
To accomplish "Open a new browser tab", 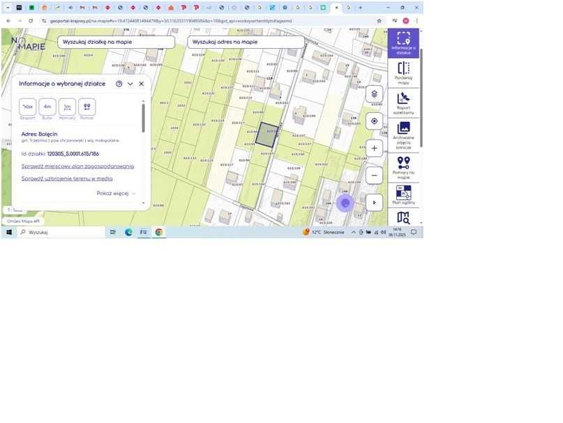I will (x=361, y=8).
